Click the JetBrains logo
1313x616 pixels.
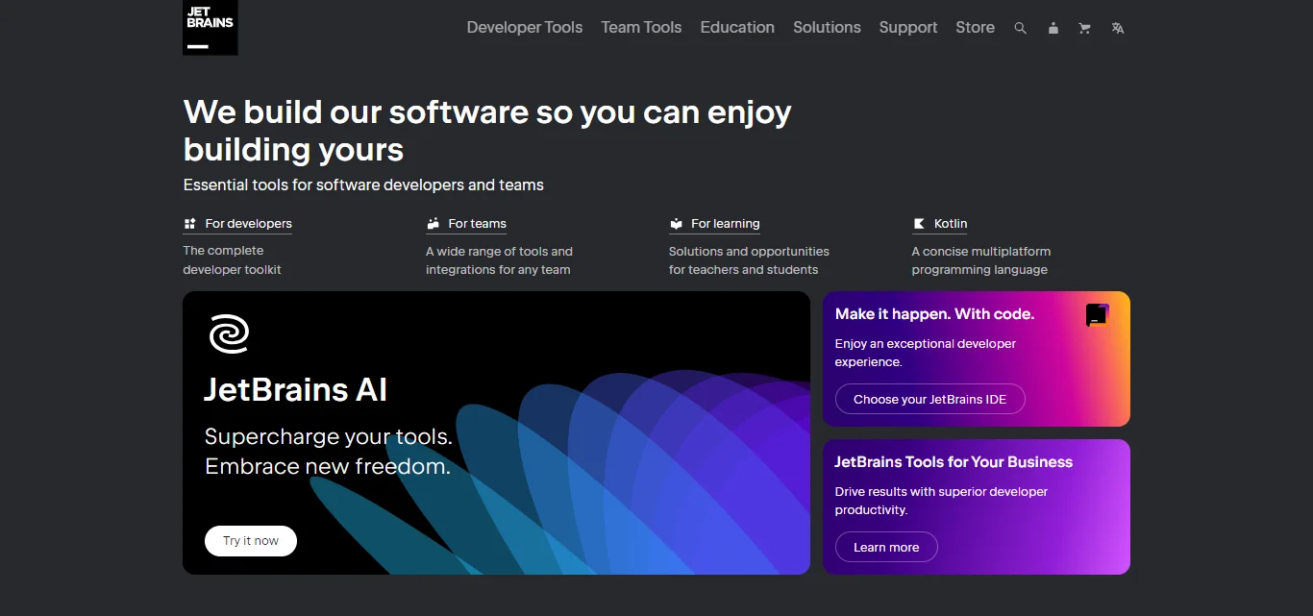click(x=210, y=27)
